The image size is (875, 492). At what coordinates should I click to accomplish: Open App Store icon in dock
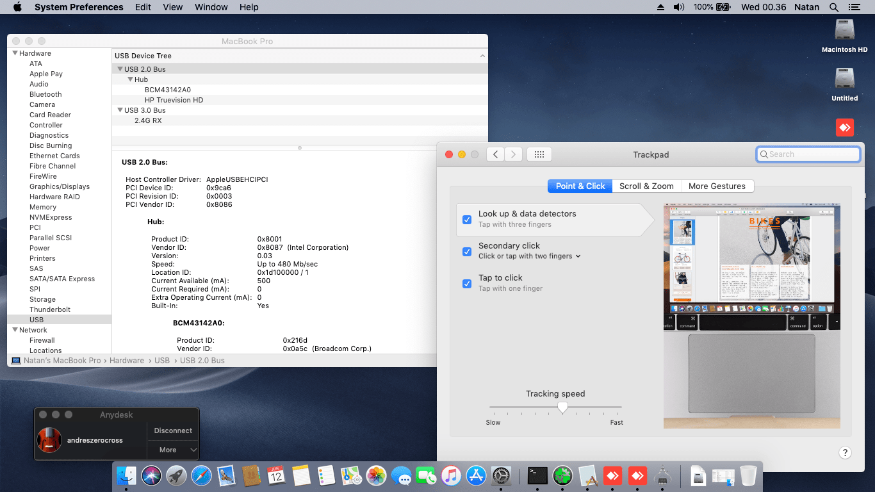476,475
